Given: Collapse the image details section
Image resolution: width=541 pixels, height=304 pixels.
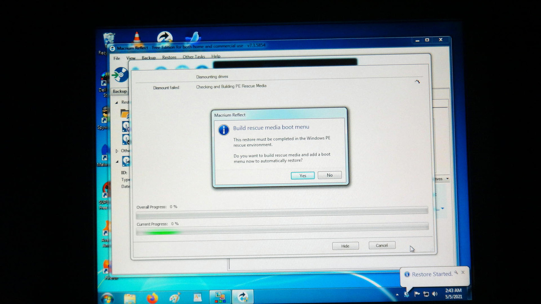Looking at the screenshot, I should [x=117, y=161].
